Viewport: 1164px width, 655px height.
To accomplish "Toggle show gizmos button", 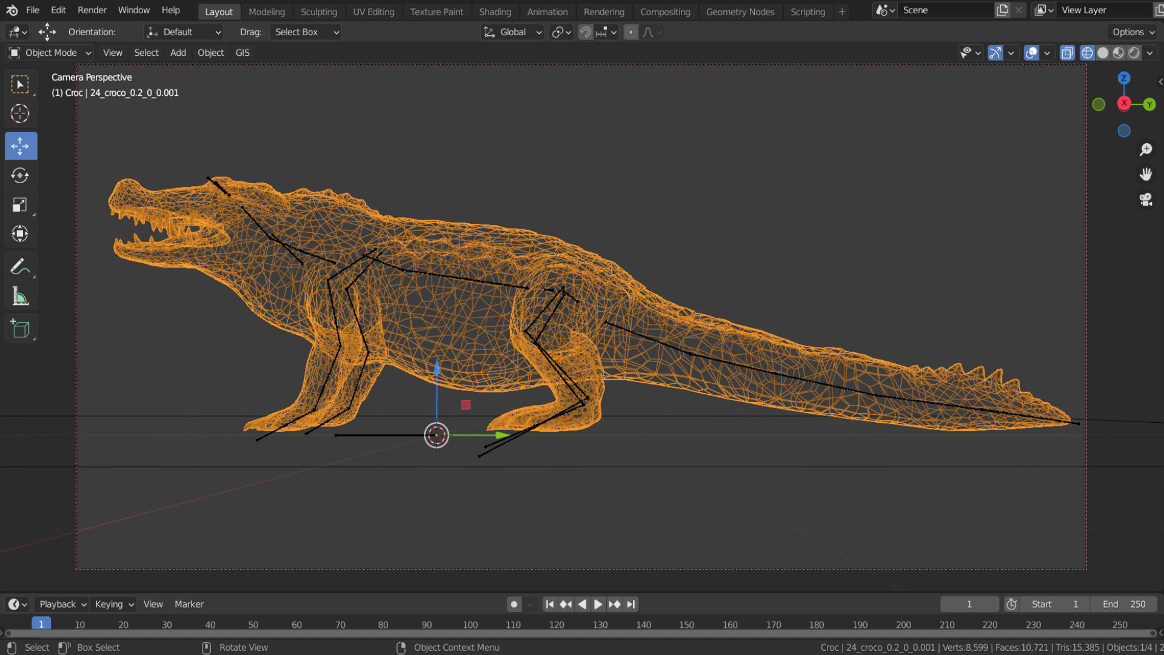I will click(x=995, y=53).
